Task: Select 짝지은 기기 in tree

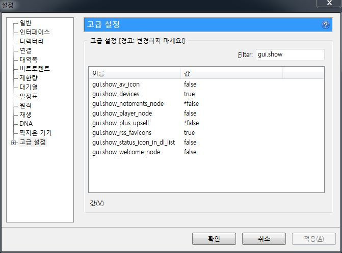Action: tap(36, 133)
